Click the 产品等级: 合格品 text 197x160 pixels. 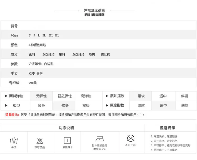coord(41,64)
